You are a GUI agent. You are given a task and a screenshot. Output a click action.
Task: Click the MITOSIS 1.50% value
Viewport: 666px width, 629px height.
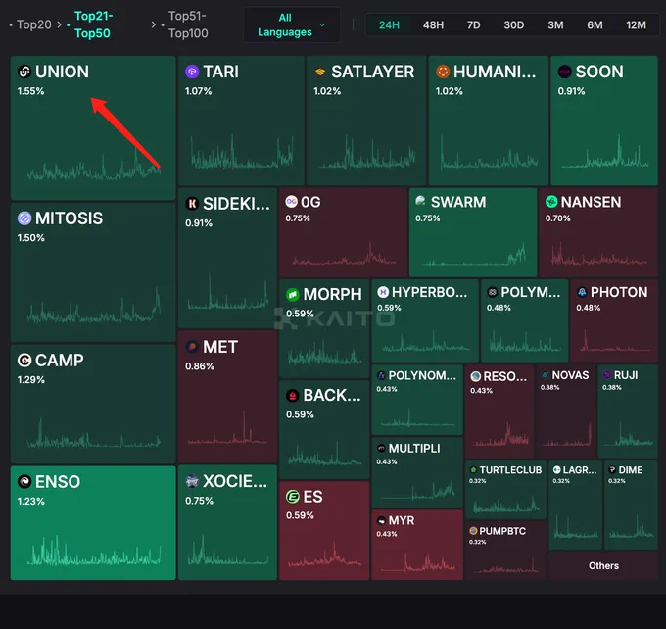point(31,237)
